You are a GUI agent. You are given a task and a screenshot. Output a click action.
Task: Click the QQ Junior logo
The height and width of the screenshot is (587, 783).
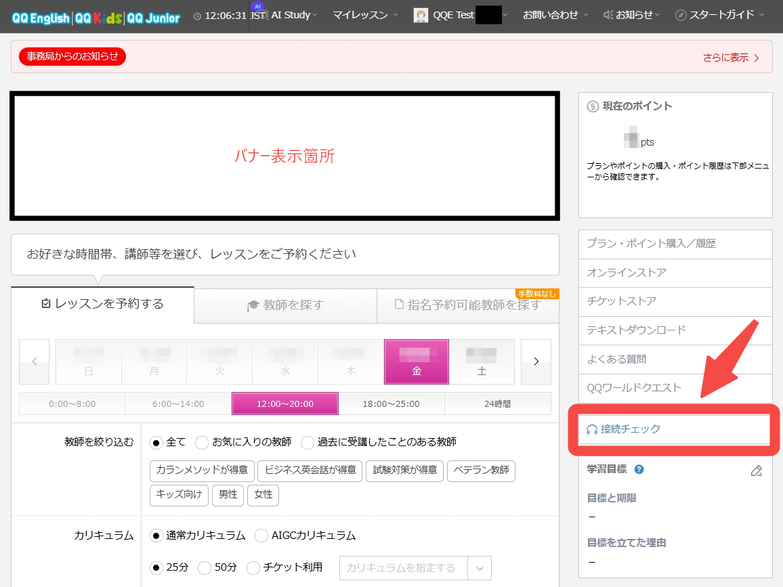(153, 18)
